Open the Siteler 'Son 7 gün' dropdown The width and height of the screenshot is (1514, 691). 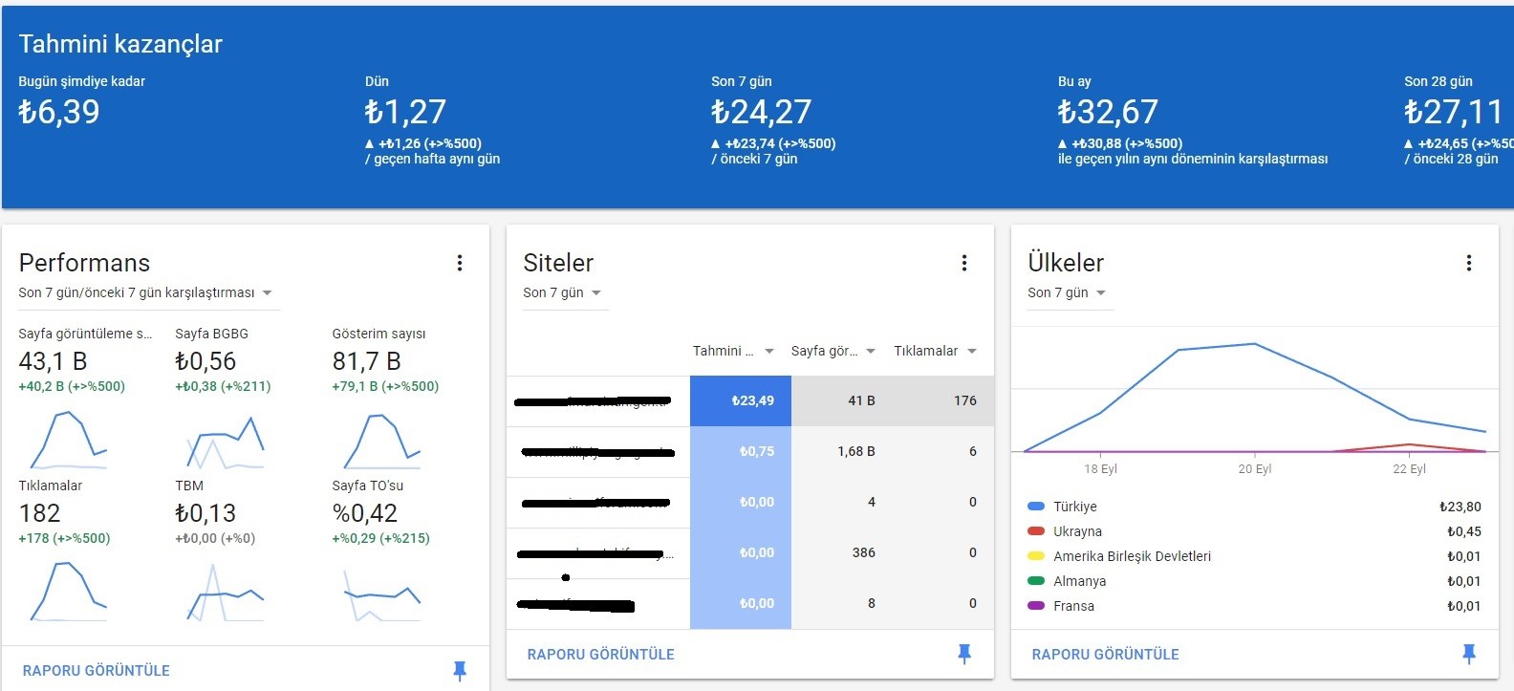click(x=562, y=292)
